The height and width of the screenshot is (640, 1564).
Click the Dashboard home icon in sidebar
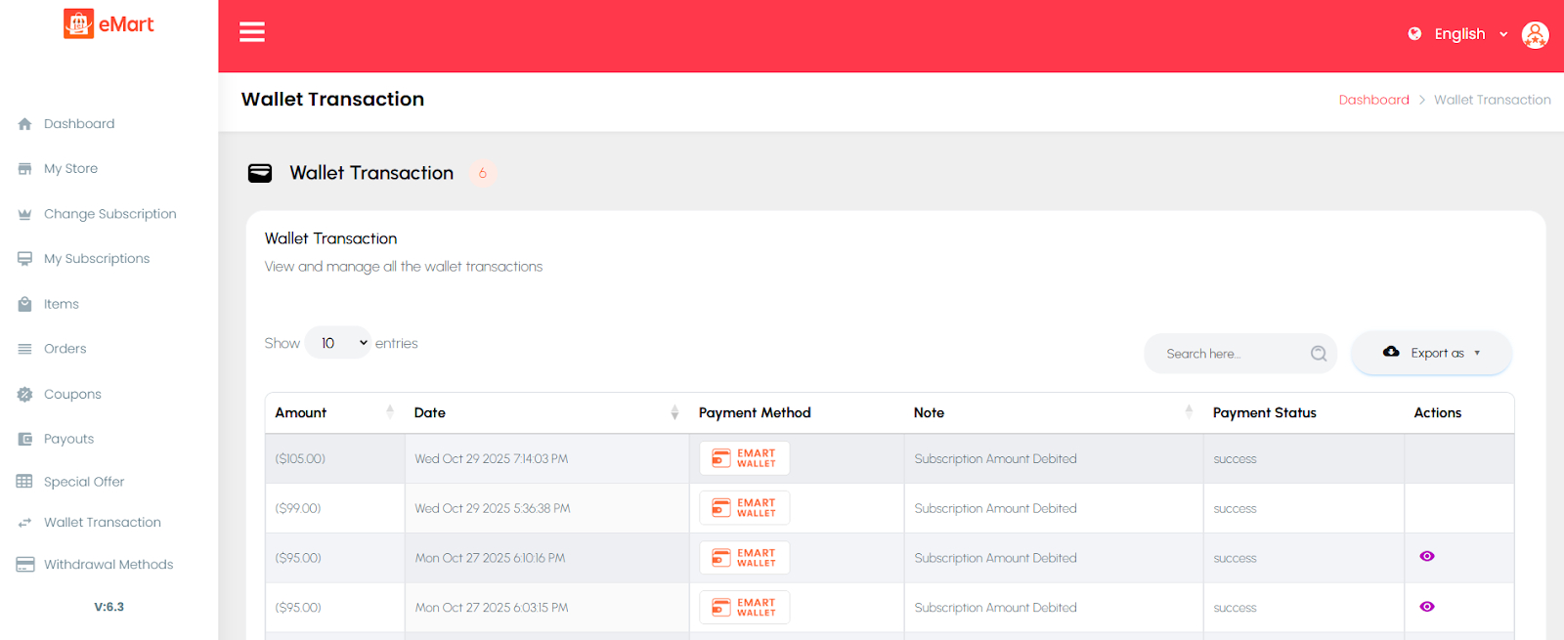(25, 124)
